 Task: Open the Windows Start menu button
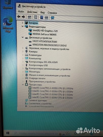coord(8,133)
